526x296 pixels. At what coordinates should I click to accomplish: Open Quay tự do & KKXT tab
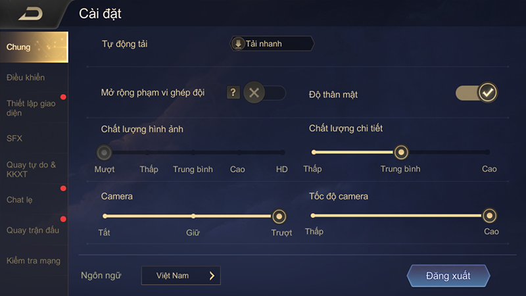(x=31, y=169)
